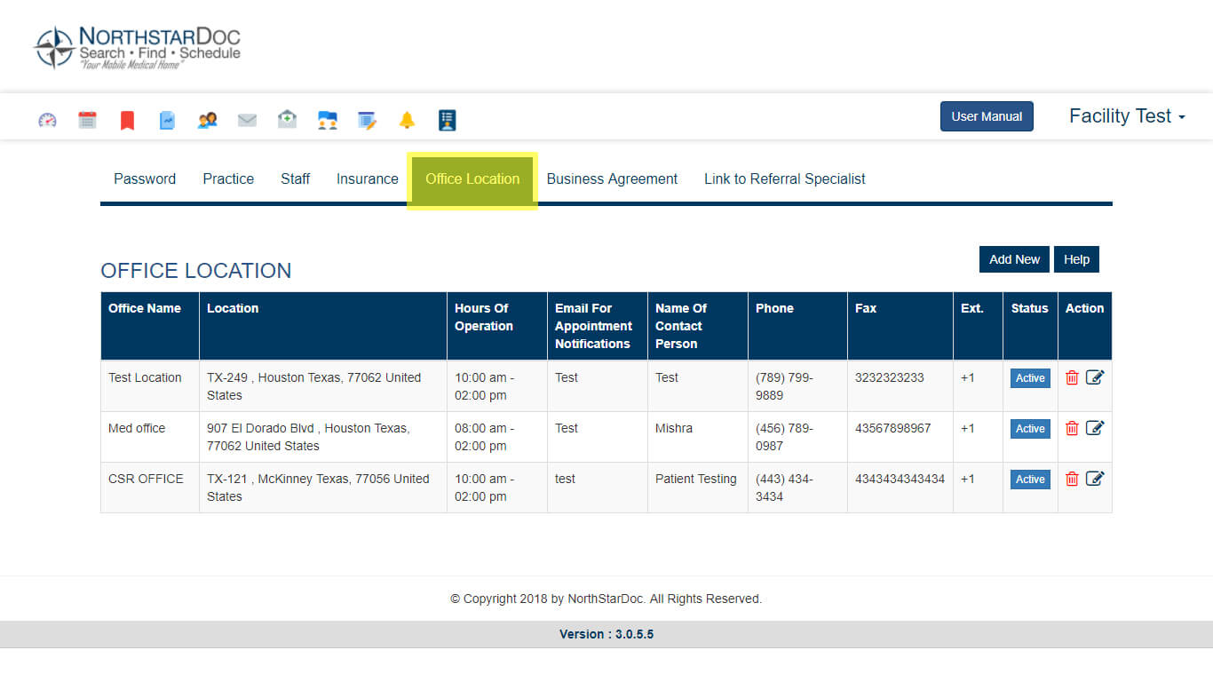Click fax number 43567898967
The height and width of the screenshot is (682, 1213).
[893, 428]
